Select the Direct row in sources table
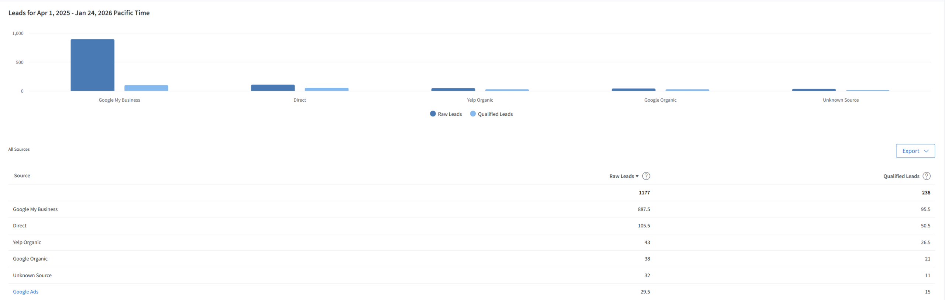This screenshot has width=945, height=300. (x=20, y=226)
